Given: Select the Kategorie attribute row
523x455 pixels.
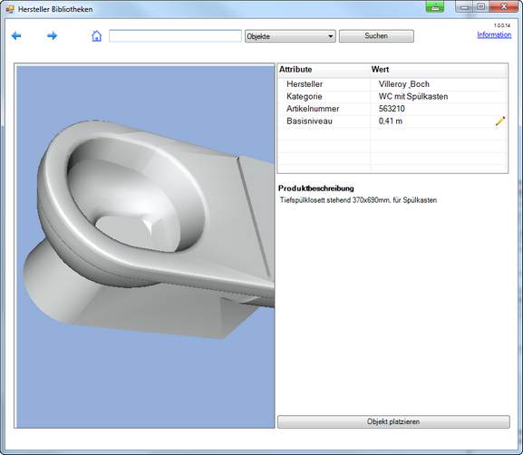Looking at the screenshot, I should pos(392,96).
